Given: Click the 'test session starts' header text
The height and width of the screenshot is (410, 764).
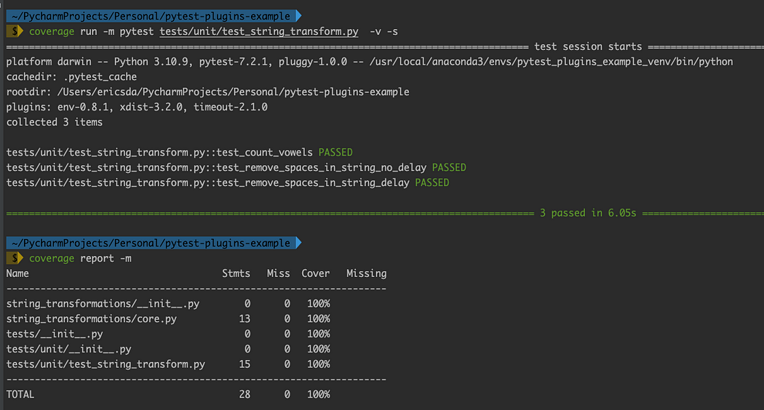Looking at the screenshot, I should 588,47.
